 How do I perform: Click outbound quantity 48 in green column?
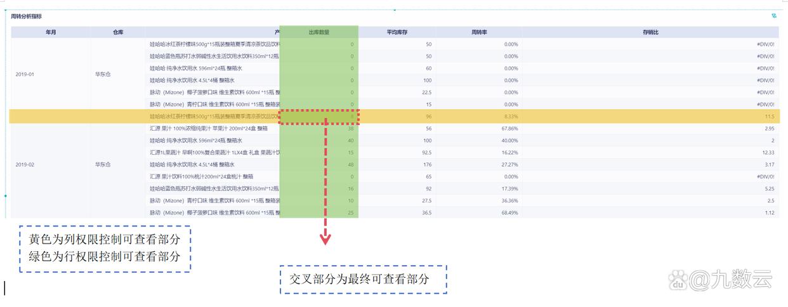(x=351, y=164)
